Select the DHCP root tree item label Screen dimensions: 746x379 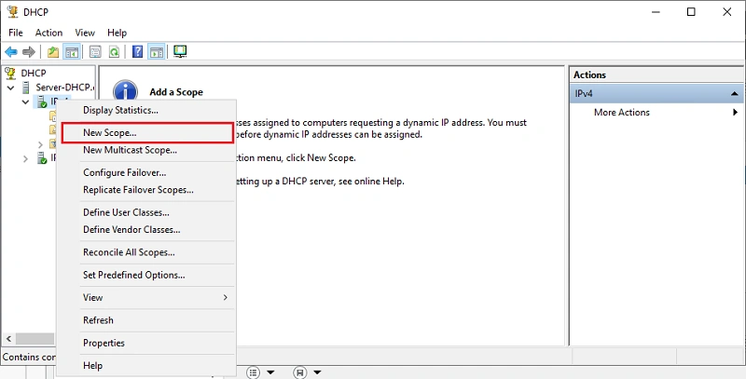[34, 74]
